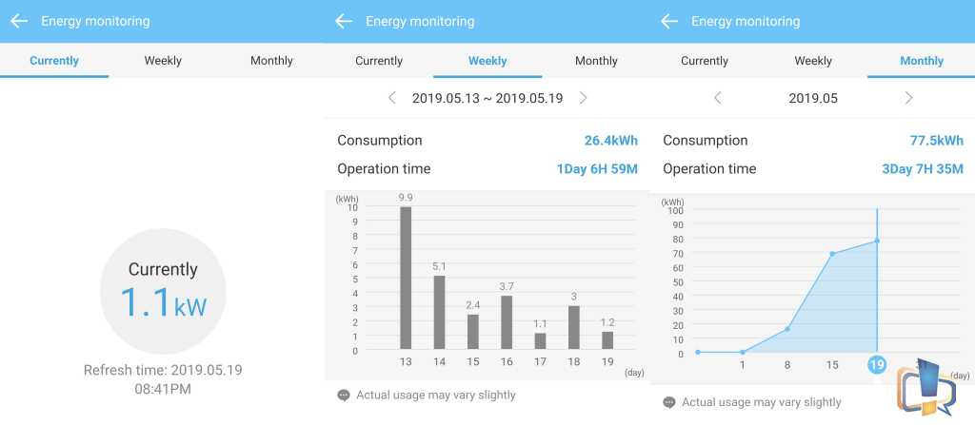Select the 5.1 kWh bar for day 14
The image size is (975, 425).
(440, 312)
